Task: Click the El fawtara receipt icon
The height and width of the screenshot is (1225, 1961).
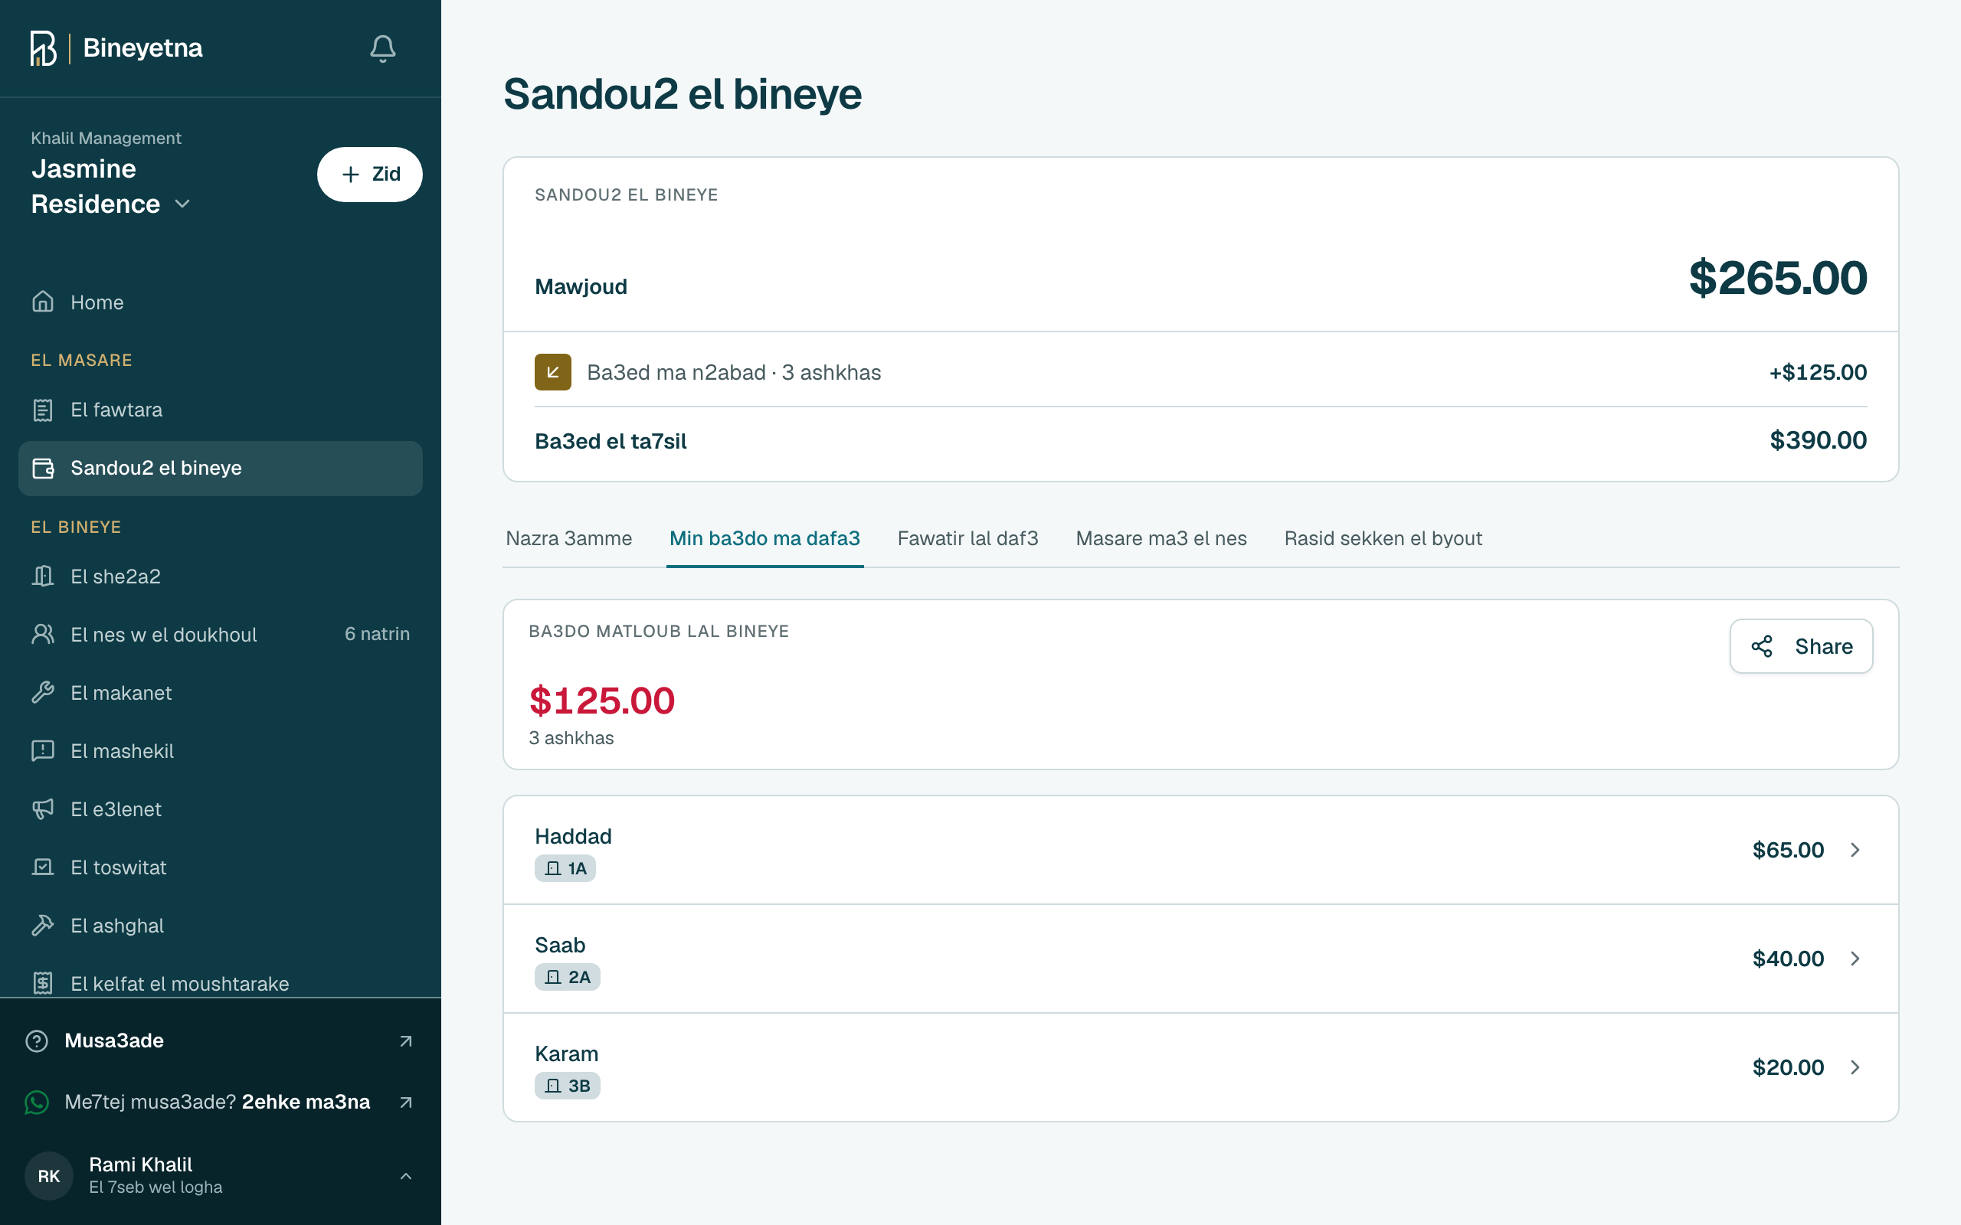Action: 43,410
